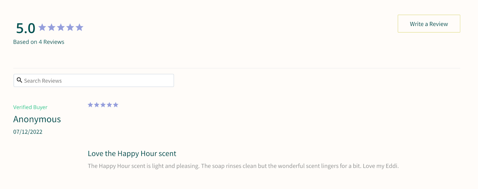Select the Anonymous reviewer name
The width and height of the screenshot is (478, 189).
click(x=37, y=119)
